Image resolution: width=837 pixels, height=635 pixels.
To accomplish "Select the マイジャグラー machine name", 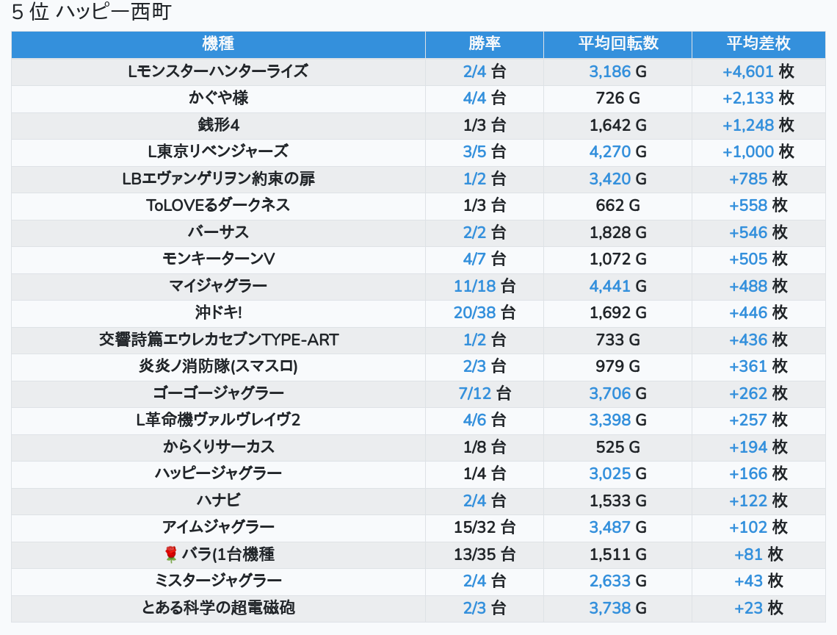I will pos(218,286).
